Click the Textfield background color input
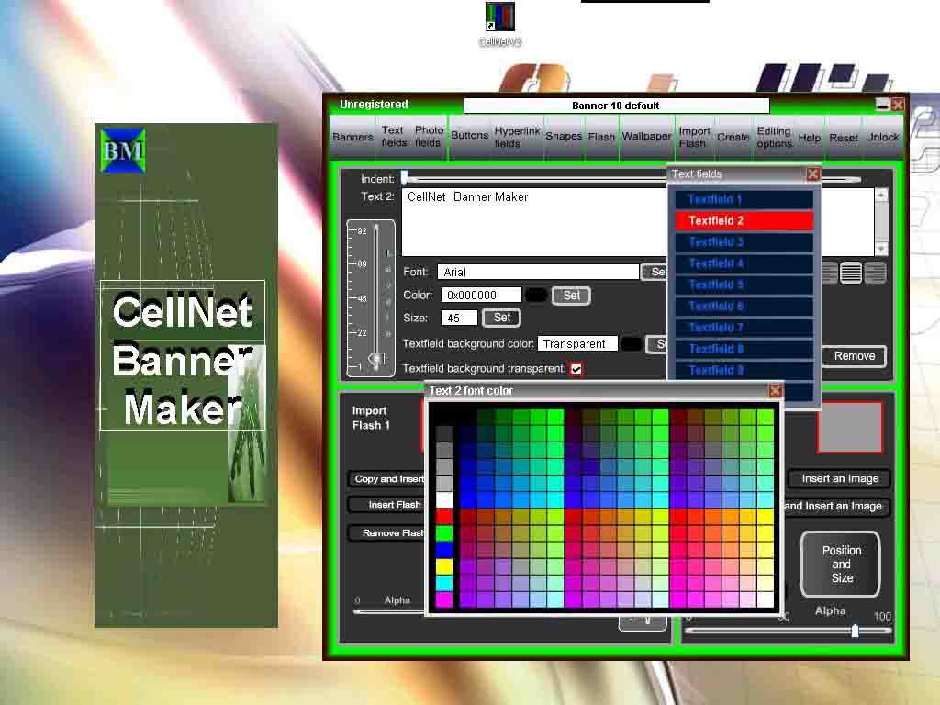The image size is (940, 705). pyautogui.click(x=578, y=344)
